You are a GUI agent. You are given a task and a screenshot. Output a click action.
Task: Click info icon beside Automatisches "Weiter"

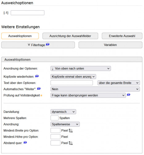click(39, 88)
